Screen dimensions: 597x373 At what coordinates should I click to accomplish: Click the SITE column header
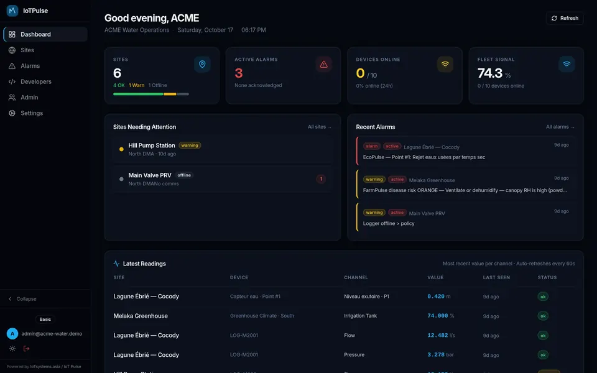tap(119, 277)
